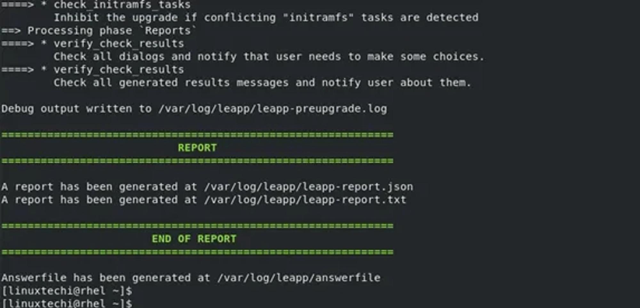Click the leapp-report.json file path
640x308 pixels.
pyautogui.click(x=308, y=187)
